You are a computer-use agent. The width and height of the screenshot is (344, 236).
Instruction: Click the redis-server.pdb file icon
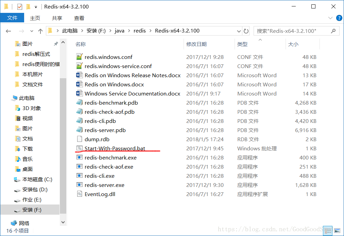(79, 130)
